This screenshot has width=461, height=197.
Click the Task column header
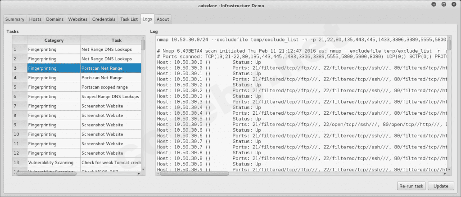click(x=110, y=40)
